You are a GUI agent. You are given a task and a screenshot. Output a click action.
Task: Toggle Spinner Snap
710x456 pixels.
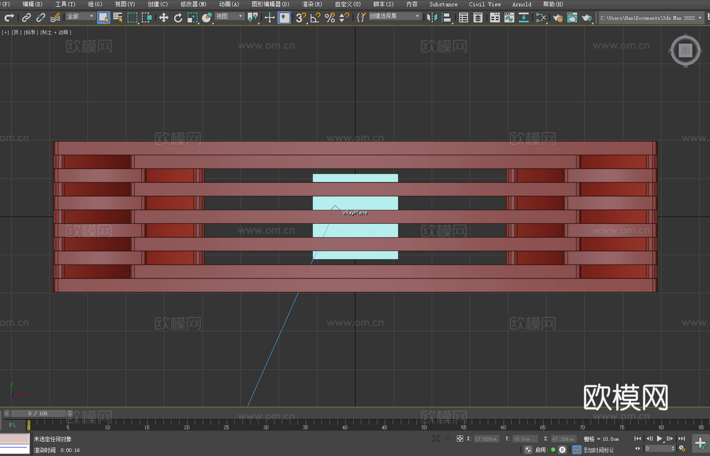pos(344,17)
